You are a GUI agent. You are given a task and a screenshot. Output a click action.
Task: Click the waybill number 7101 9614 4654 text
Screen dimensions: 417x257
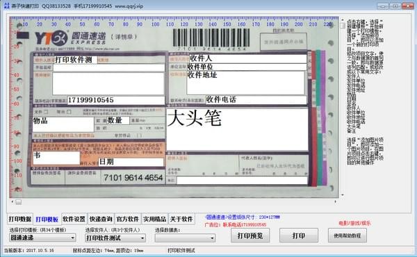click(x=133, y=178)
